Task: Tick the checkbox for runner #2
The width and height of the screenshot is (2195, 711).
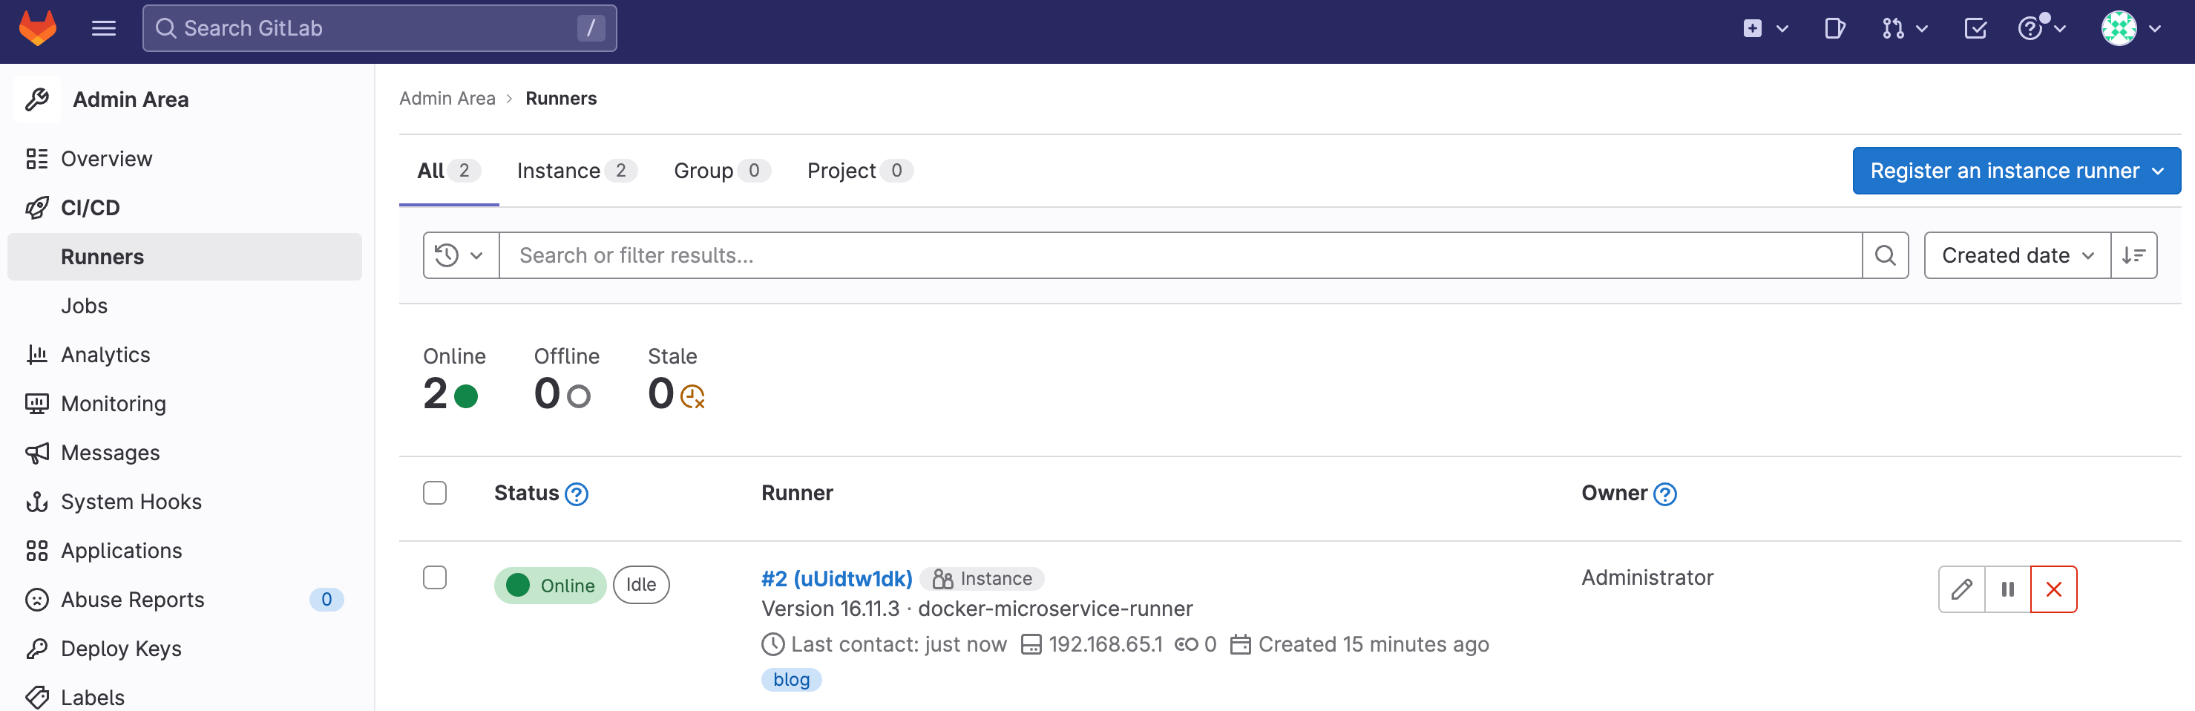Action: pyautogui.click(x=435, y=578)
